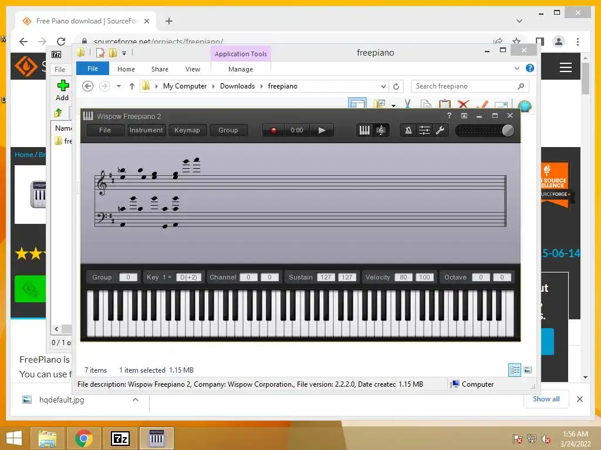Reload the SourceForge page in Chrome

61,42
